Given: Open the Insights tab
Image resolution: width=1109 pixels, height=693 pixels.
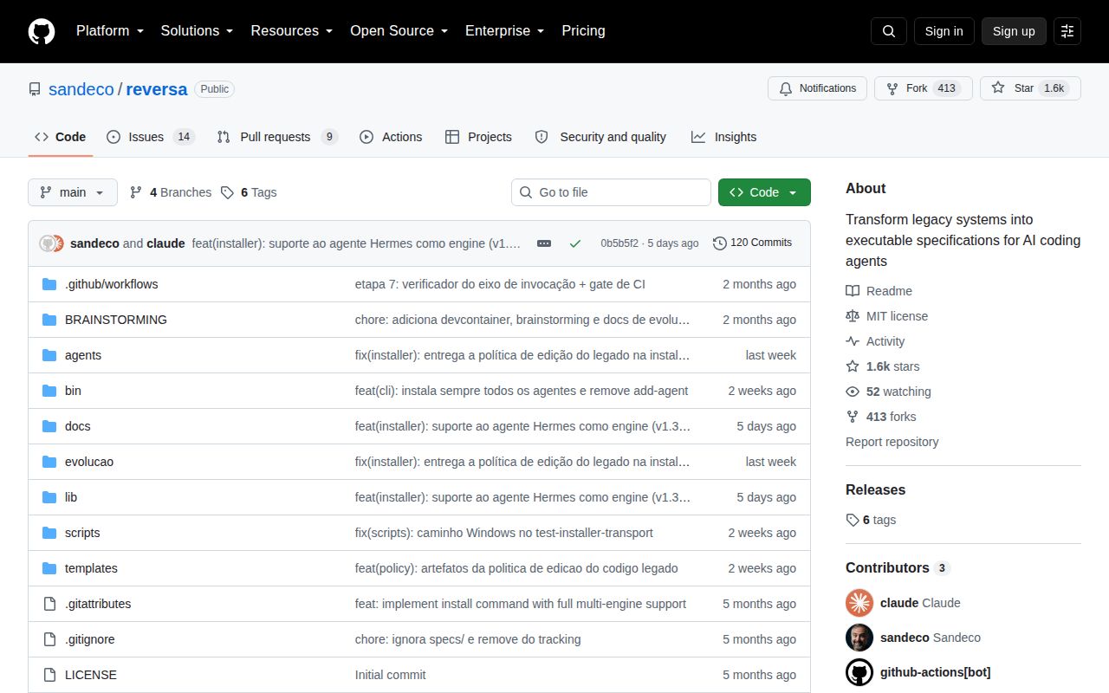Looking at the screenshot, I should [723, 137].
